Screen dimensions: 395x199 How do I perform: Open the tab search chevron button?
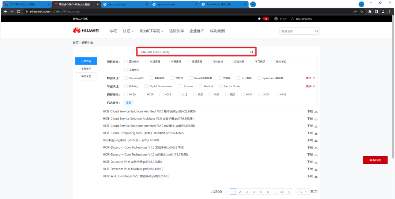tap(361, 4)
